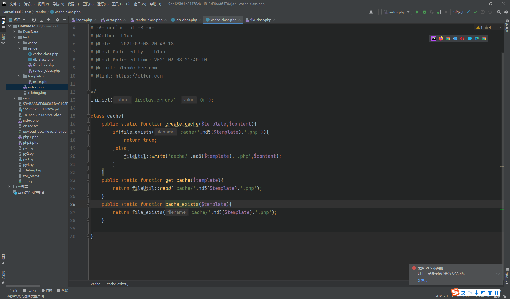Collapse the Download root folder
The width and height of the screenshot is (510, 299).
click(x=9, y=26)
